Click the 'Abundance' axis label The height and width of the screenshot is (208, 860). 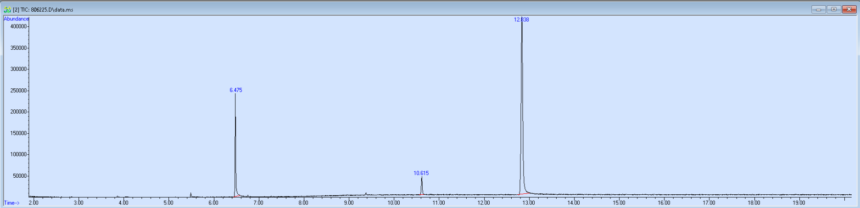tap(16, 19)
